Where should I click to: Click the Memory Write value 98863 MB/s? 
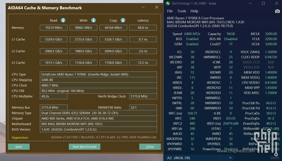(84, 28)
